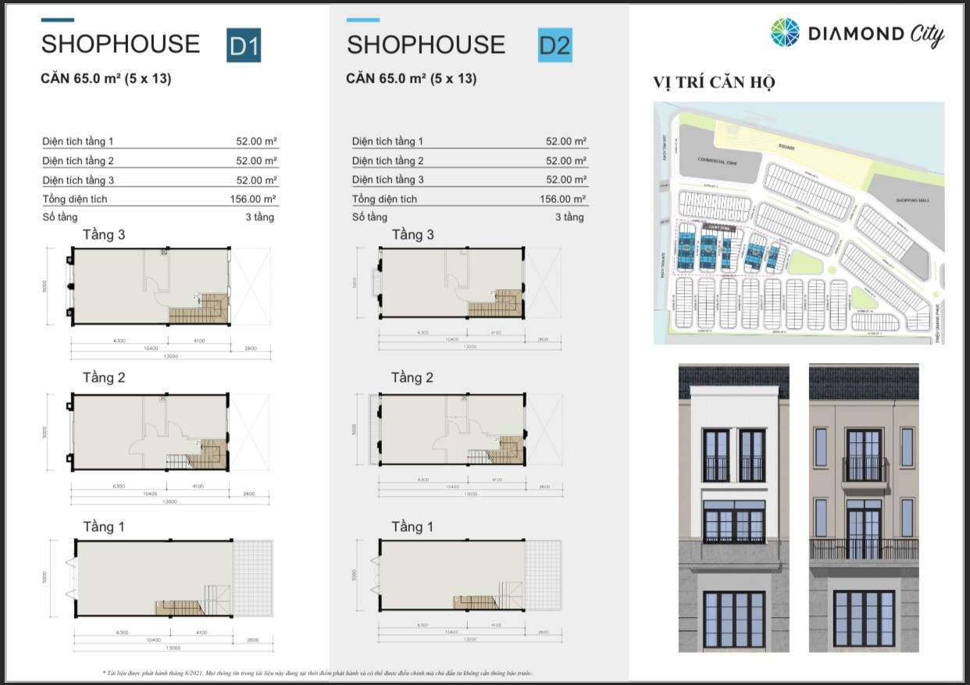970x685 pixels.
Task: Click the right beige facade elevation image
Action: [x=864, y=508]
